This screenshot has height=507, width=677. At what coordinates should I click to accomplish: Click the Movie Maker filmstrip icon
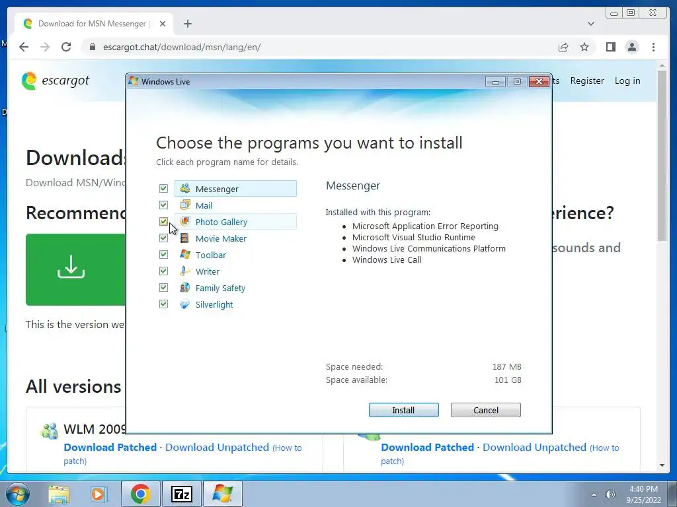[x=185, y=238]
